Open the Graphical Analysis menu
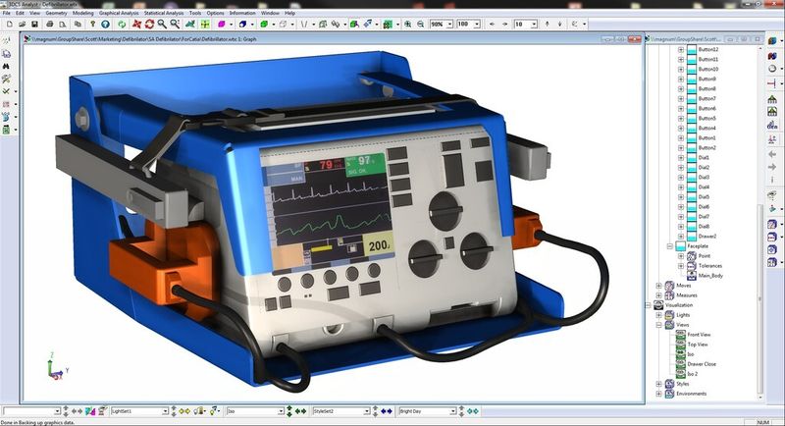Screen dimensions: 785x426 119,13
